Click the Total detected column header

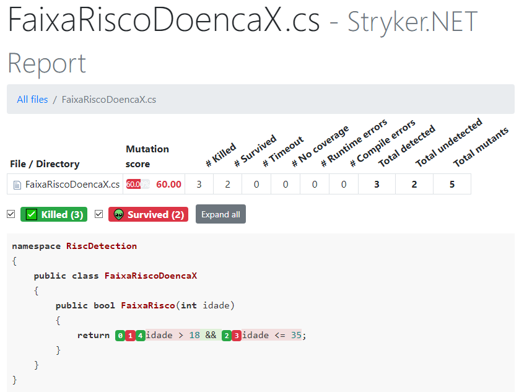point(406,146)
